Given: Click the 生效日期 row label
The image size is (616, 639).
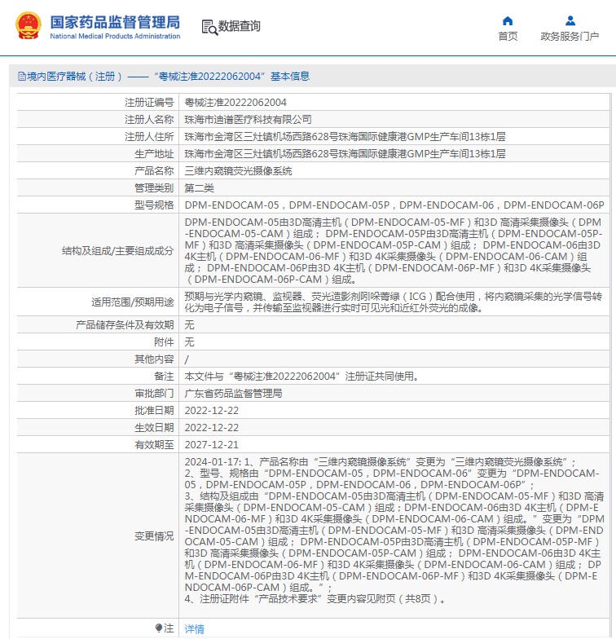Looking at the screenshot, I should pyautogui.click(x=154, y=427).
